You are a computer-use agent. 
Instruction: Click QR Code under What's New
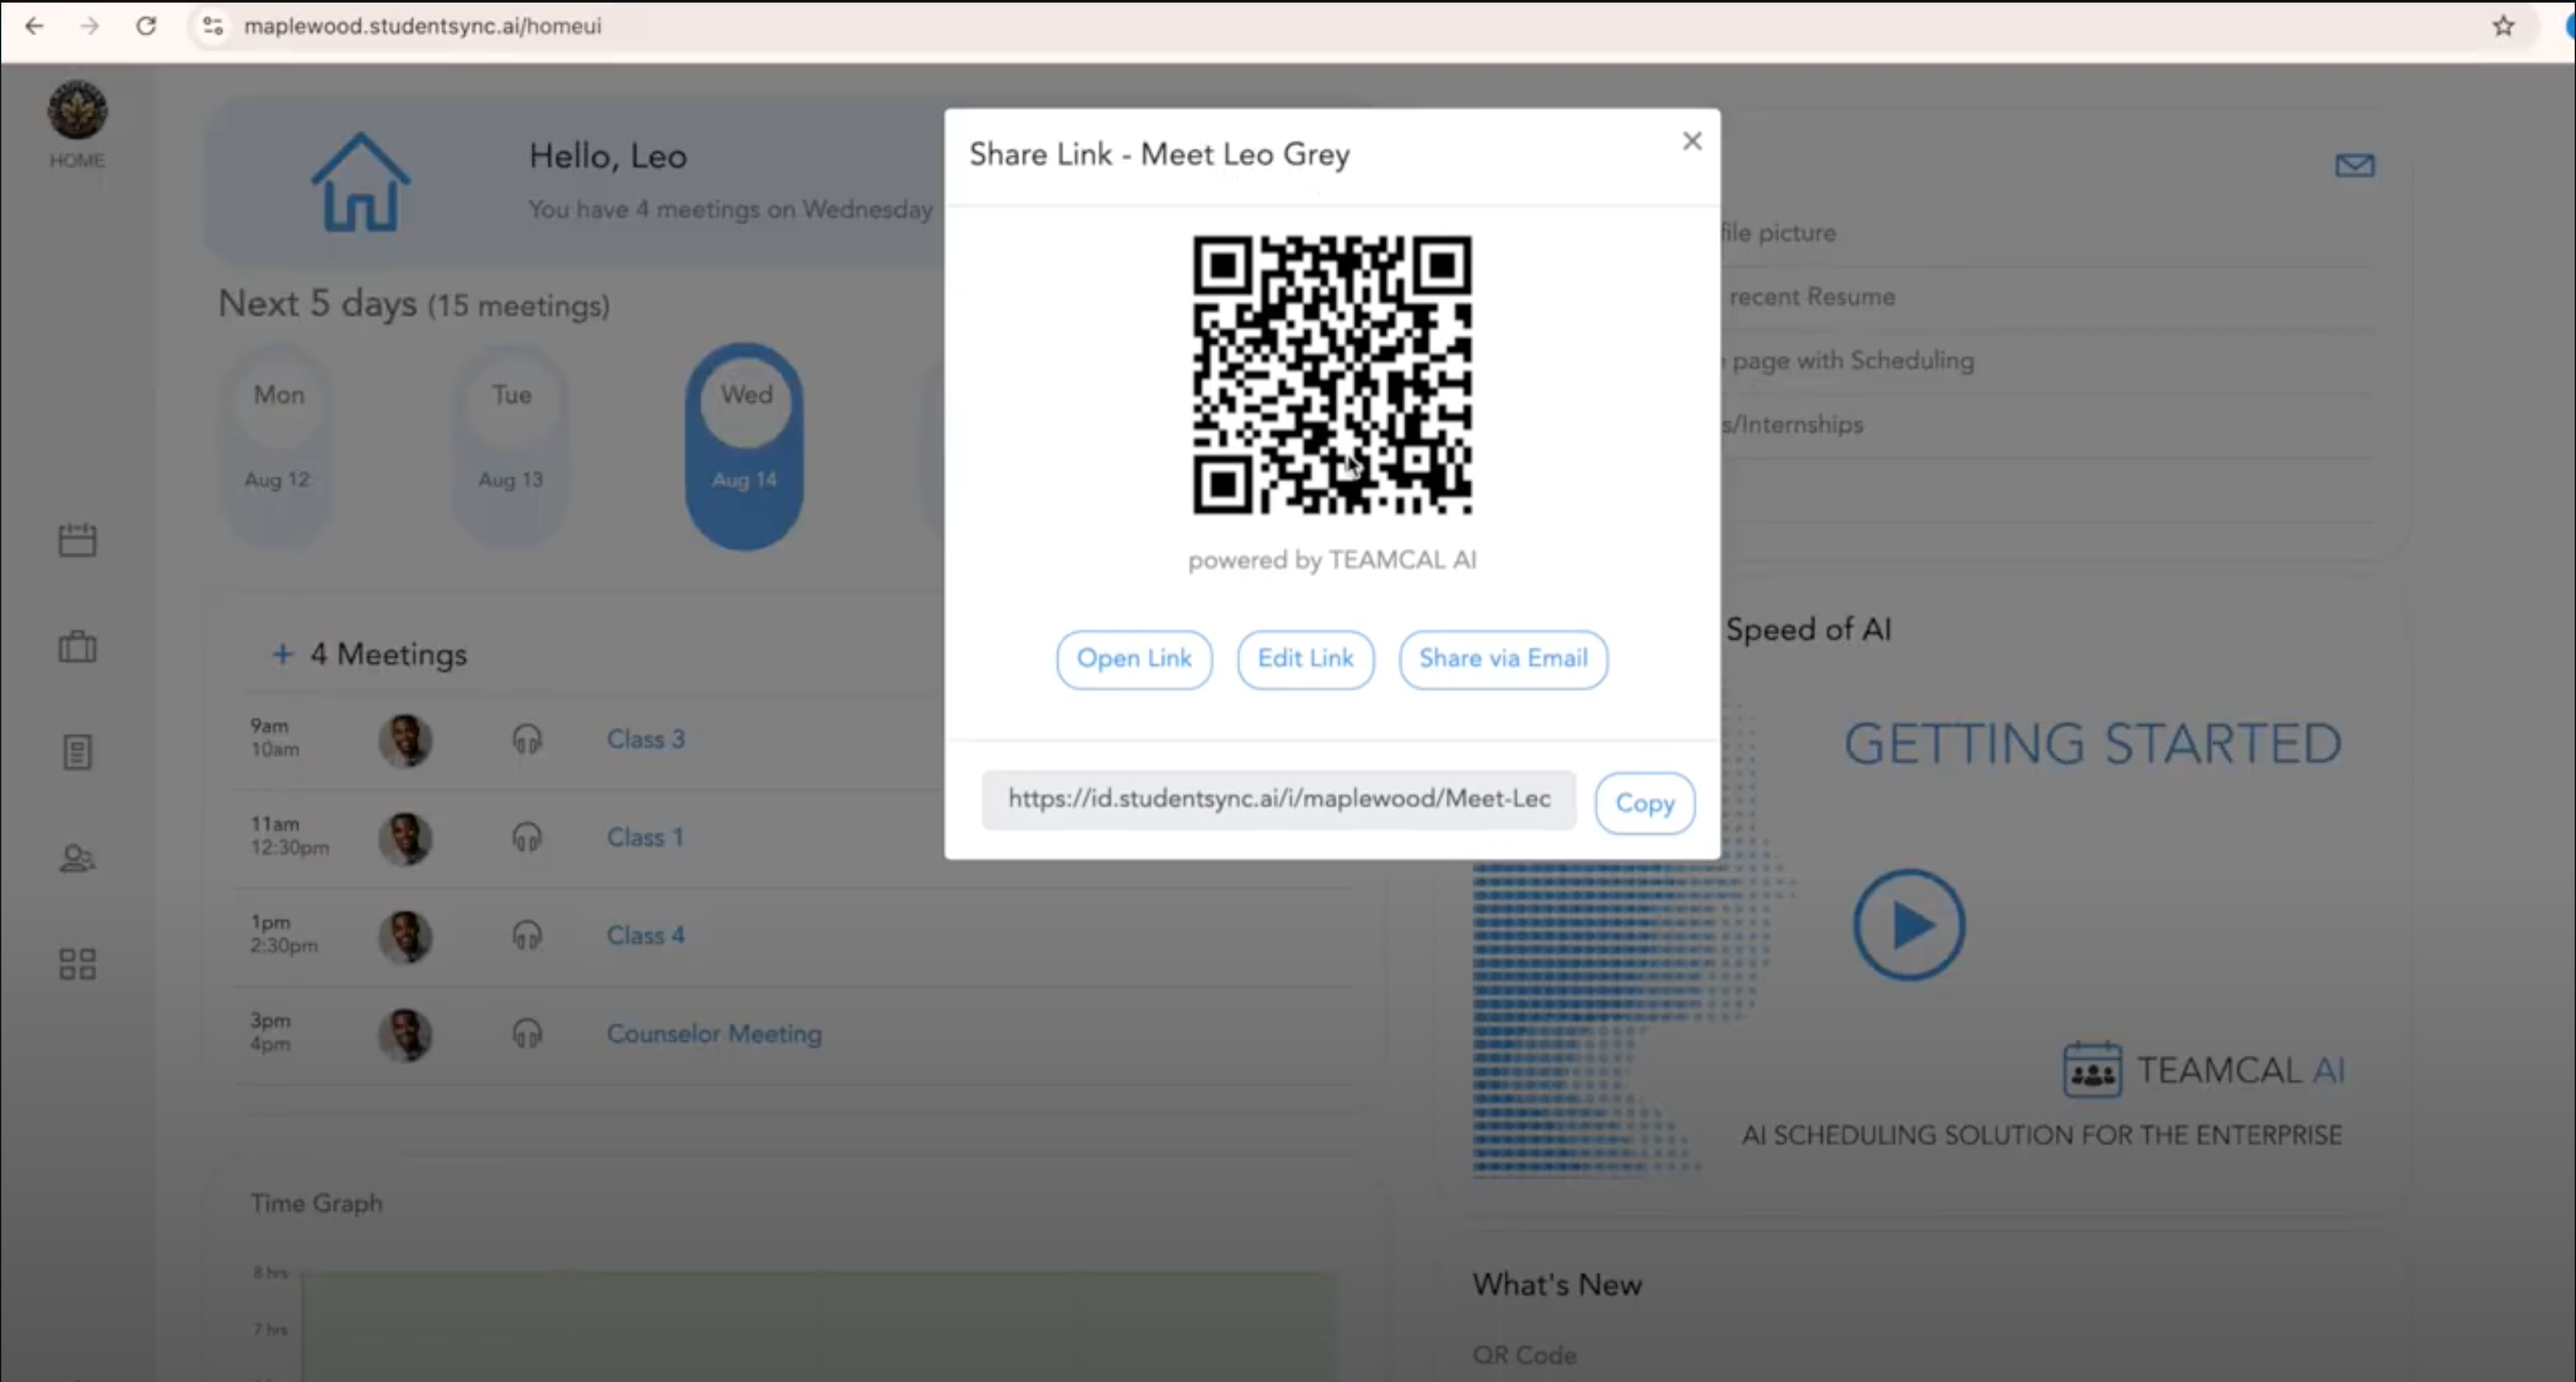[1524, 1355]
